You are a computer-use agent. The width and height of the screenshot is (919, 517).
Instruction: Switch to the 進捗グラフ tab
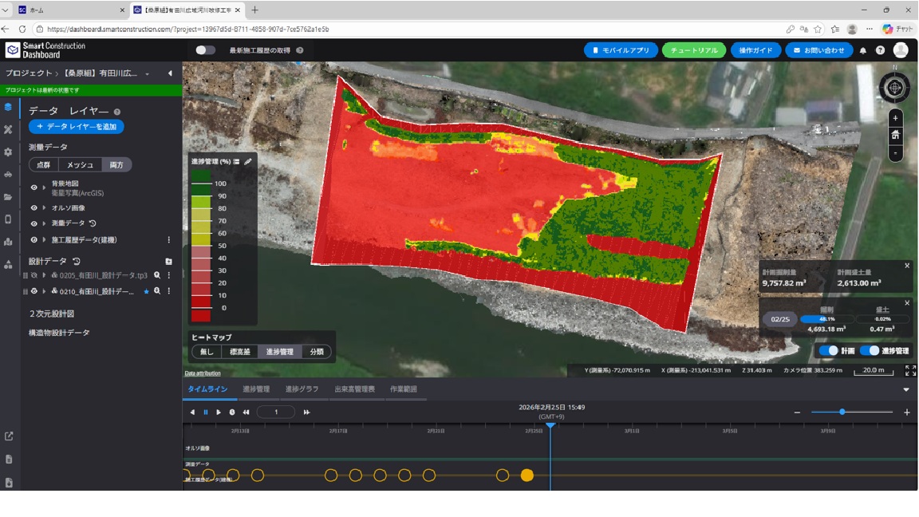pyautogui.click(x=302, y=389)
